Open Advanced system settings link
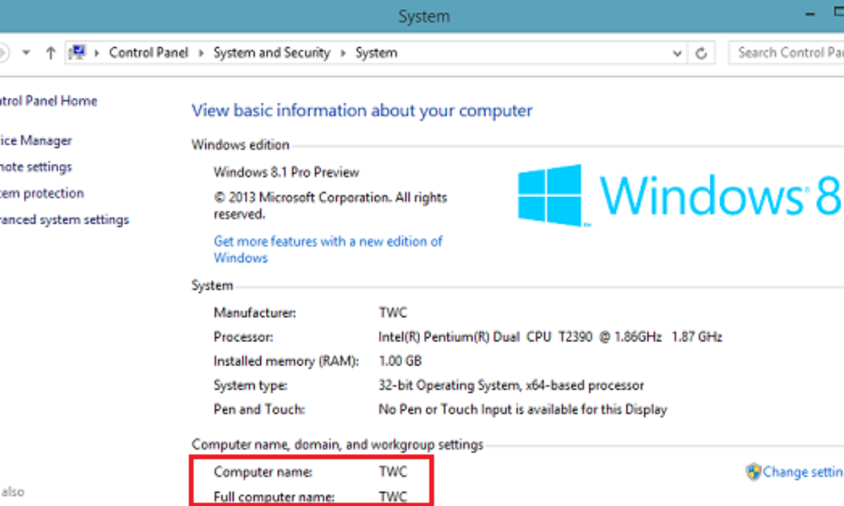Viewport: 844px width, 506px height. (64, 220)
